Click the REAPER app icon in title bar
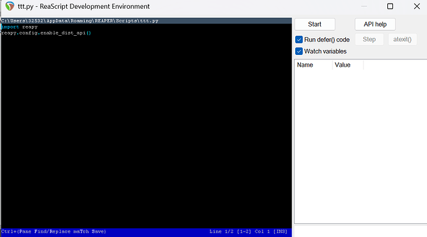Viewport: 427px width, 237px height. point(10,6)
